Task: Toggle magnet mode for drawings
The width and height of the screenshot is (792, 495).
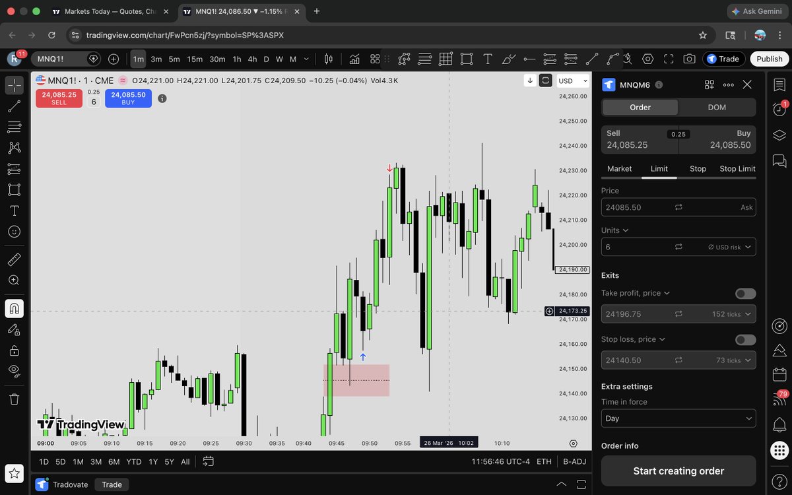Action: [x=14, y=308]
